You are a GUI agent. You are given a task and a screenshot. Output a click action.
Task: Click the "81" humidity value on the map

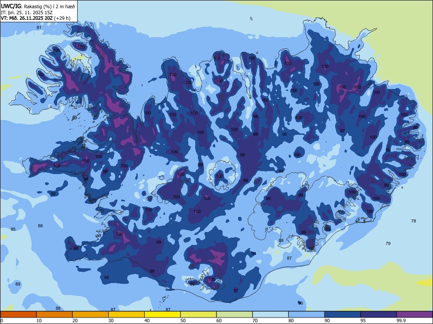pos(39,27)
